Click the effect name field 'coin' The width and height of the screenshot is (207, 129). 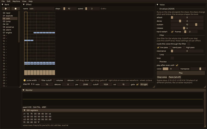(x=42, y=9)
